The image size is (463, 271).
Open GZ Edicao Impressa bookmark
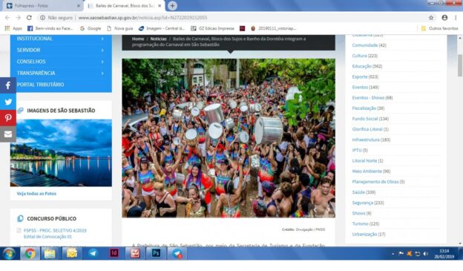213,28
